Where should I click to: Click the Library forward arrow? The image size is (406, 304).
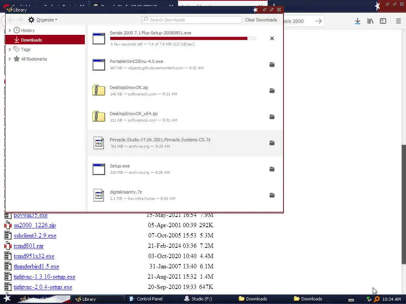coord(20,20)
